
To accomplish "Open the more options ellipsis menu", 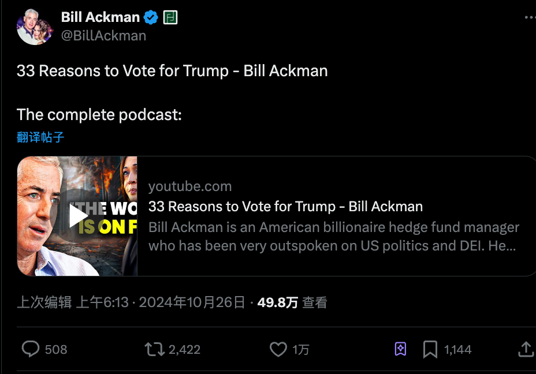I will pos(530,18).
